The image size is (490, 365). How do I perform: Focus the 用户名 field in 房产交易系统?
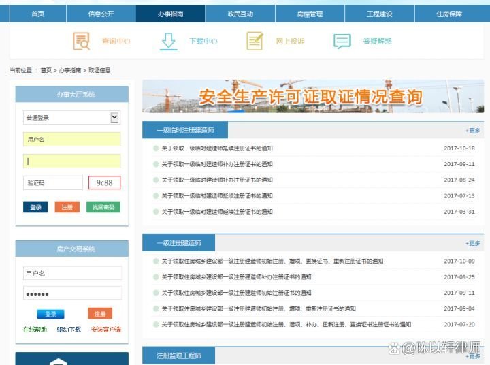73,273
